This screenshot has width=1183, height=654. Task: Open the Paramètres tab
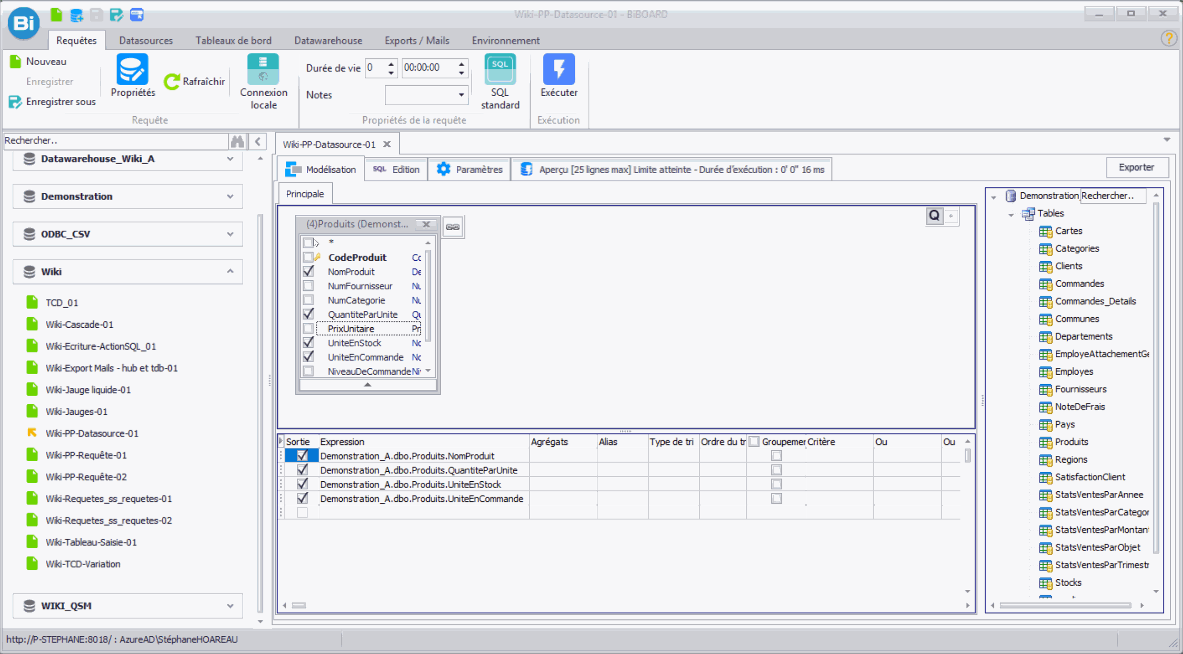click(469, 169)
